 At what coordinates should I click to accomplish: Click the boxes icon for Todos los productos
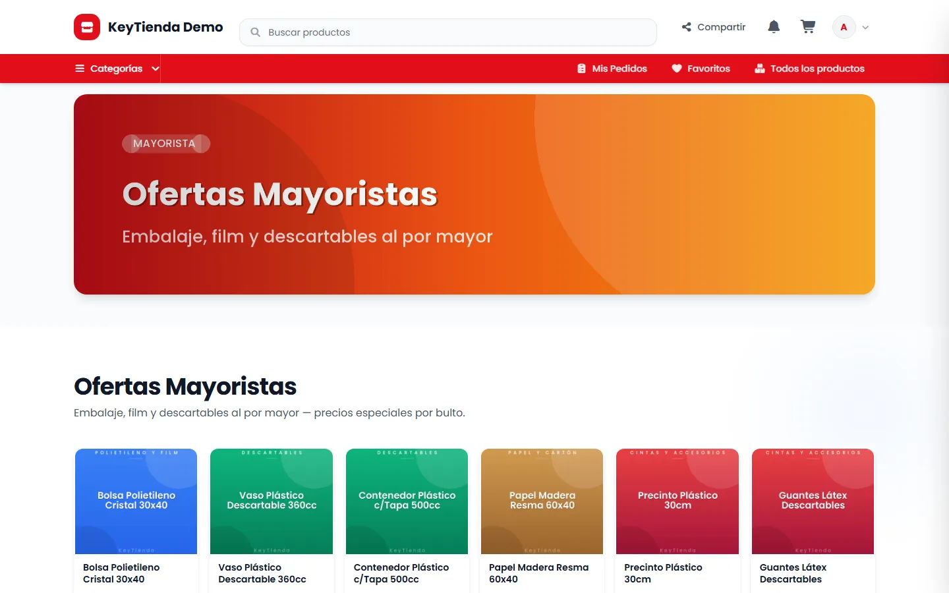[760, 69]
